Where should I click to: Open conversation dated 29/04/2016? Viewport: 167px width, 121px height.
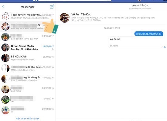(x=28, y=110)
